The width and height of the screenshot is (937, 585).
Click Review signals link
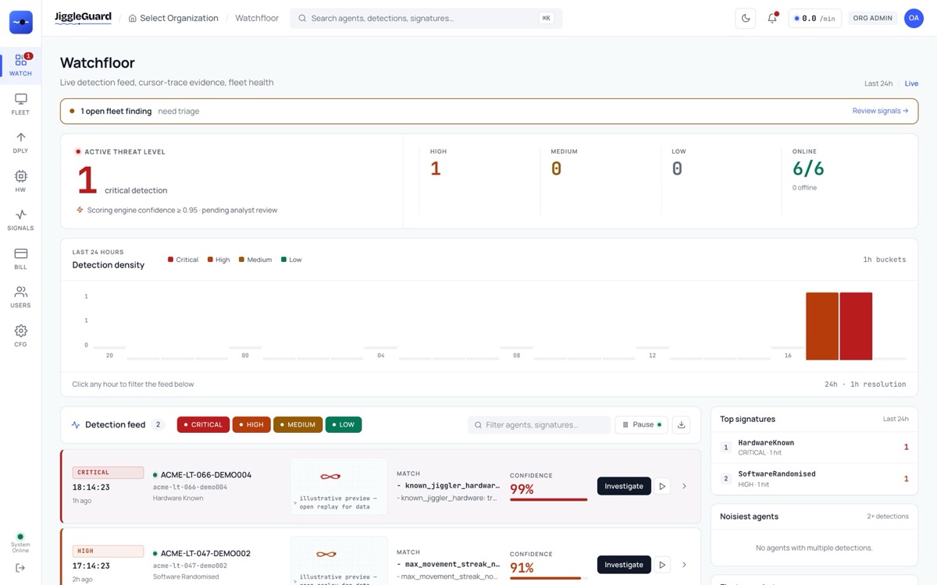point(880,111)
